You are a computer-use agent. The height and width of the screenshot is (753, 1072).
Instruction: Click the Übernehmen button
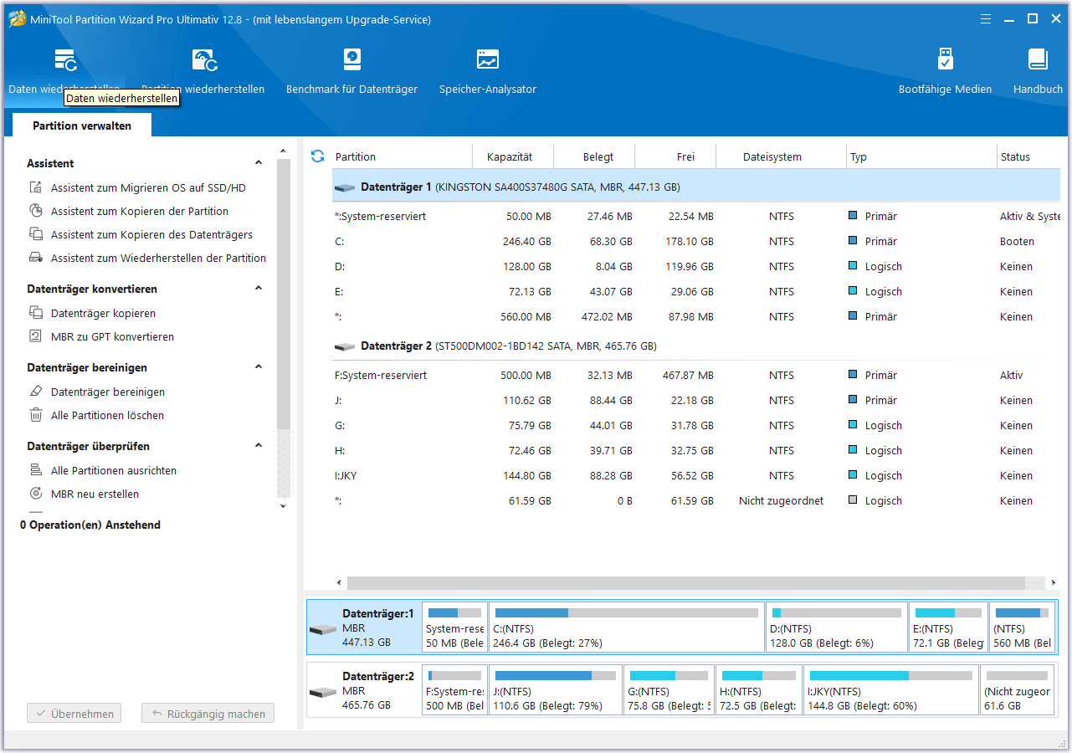74,714
